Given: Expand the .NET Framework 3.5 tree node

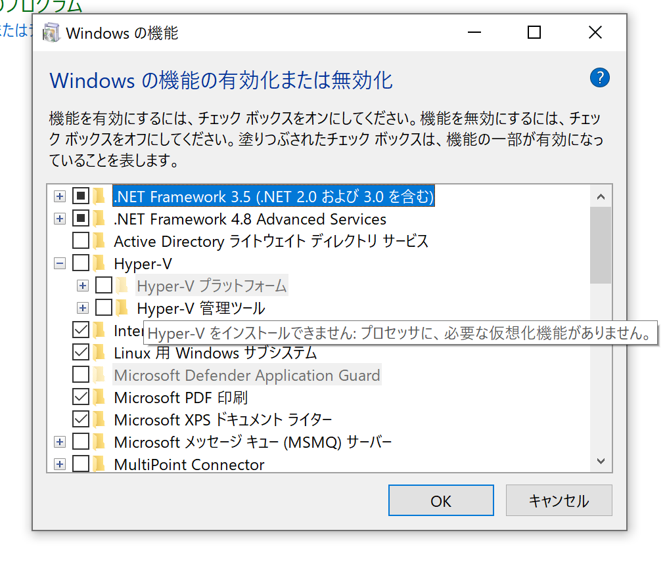Looking at the screenshot, I should click(60, 196).
